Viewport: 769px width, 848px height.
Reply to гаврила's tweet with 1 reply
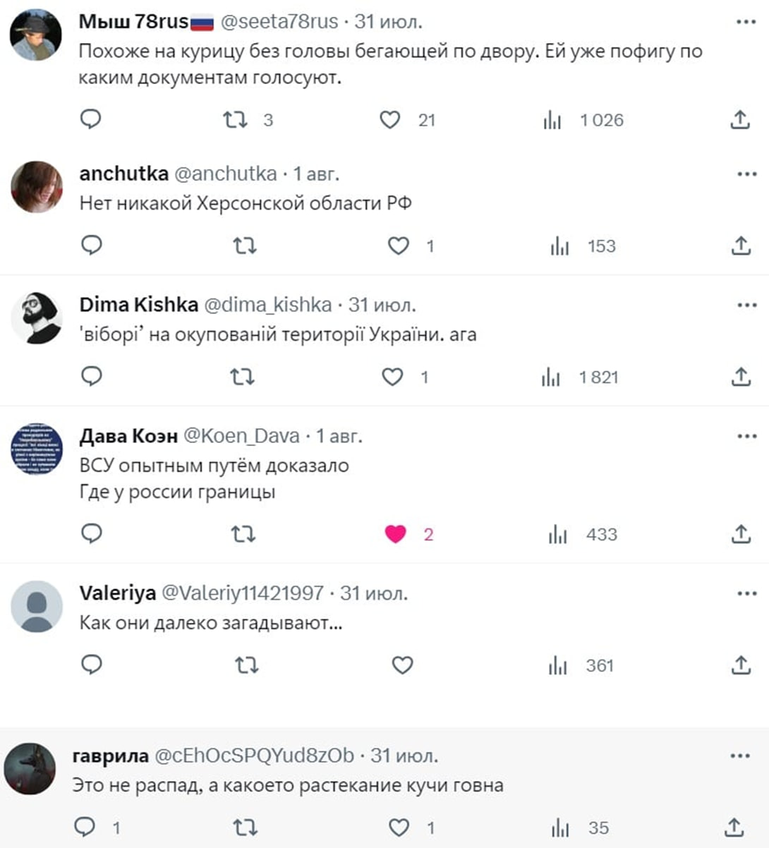[85, 827]
